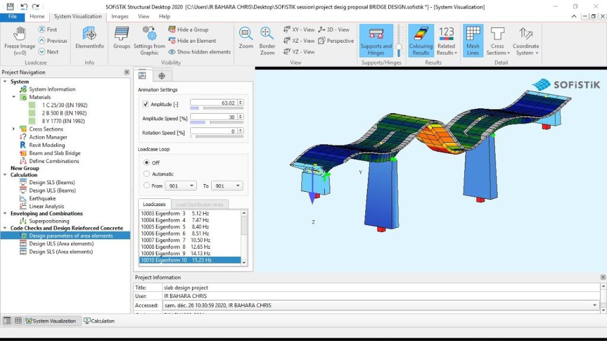Open the Help ribbon tab
The image size is (607, 341).
(x=165, y=17)
